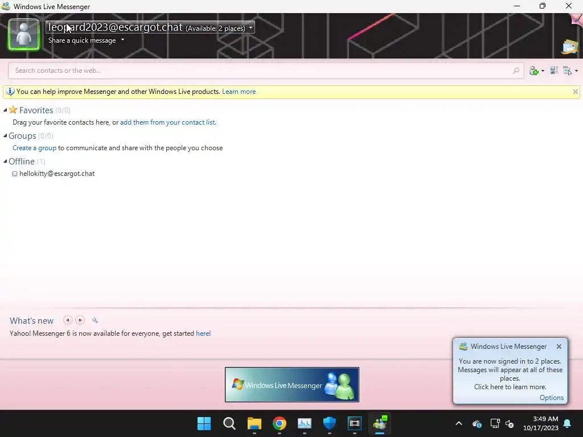Click the Create a group link
The image size is (583, 437).
coord(34,148)
